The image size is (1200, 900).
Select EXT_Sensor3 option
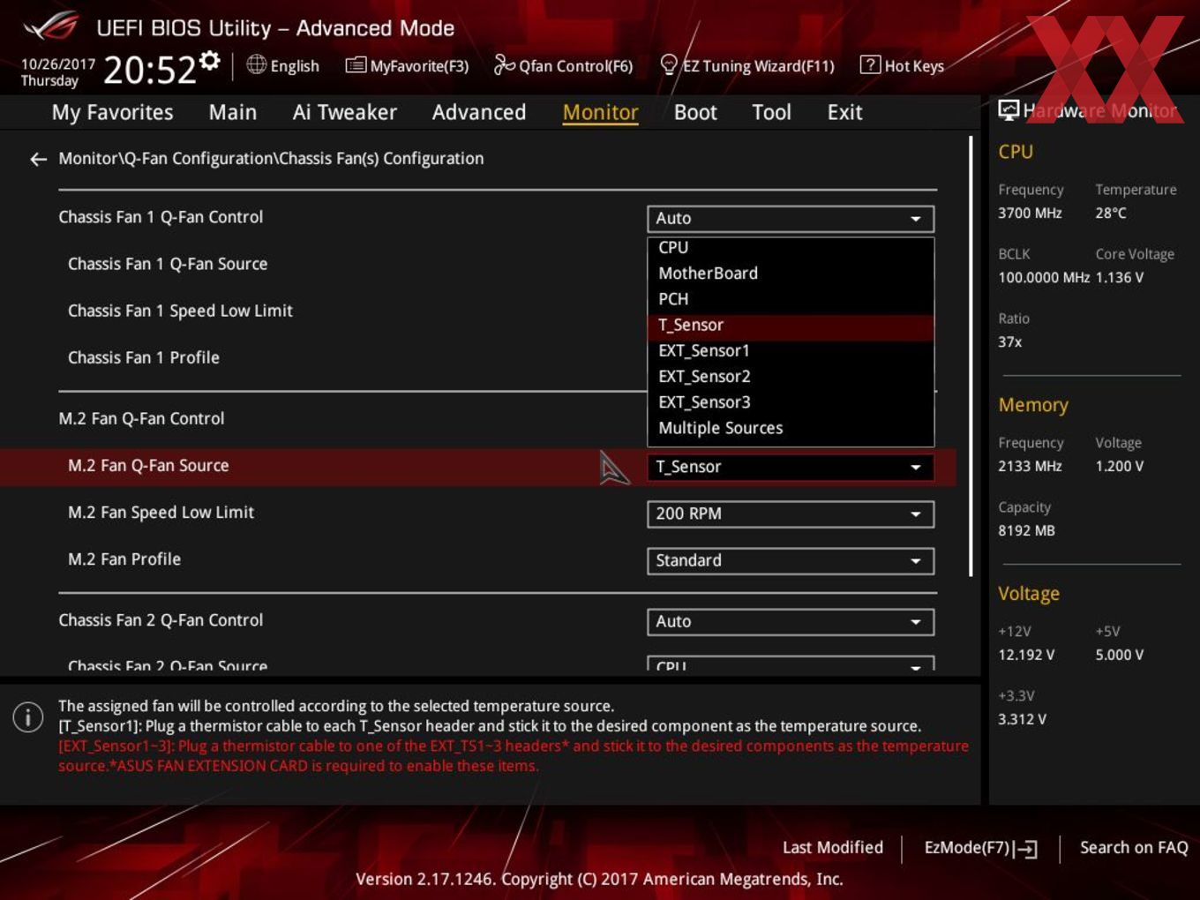click(791, 402)
